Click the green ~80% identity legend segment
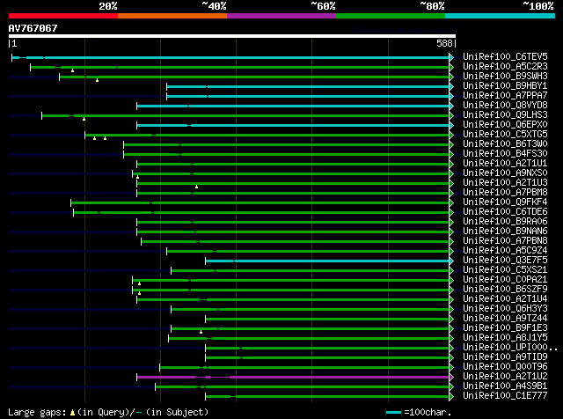The image size is (563, 419). pyautogui.click(x=391, y=16)
